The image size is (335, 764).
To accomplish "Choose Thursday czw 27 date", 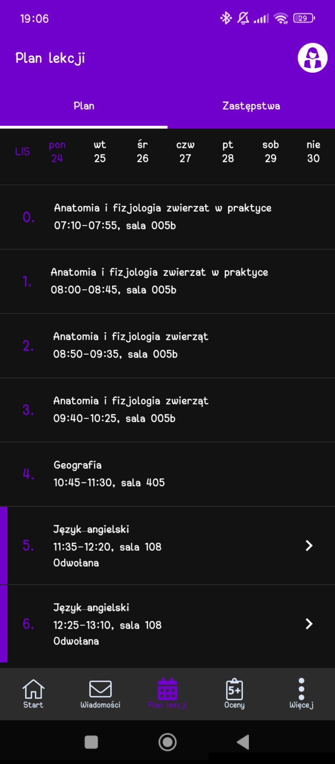I will coord(185,152).
